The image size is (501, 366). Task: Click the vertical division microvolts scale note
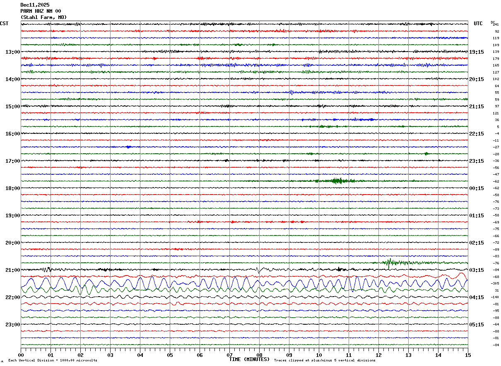53,361
